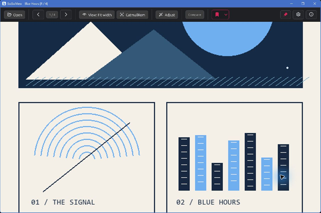Click the folder icon on Open button

9,15
